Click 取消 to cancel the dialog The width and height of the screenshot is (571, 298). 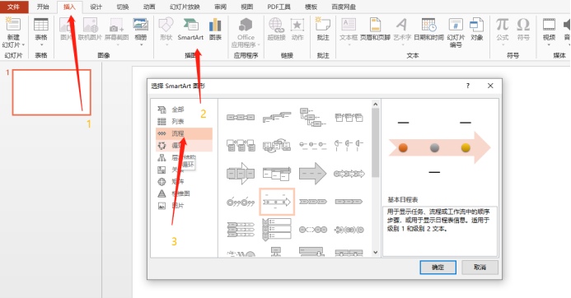480,267
